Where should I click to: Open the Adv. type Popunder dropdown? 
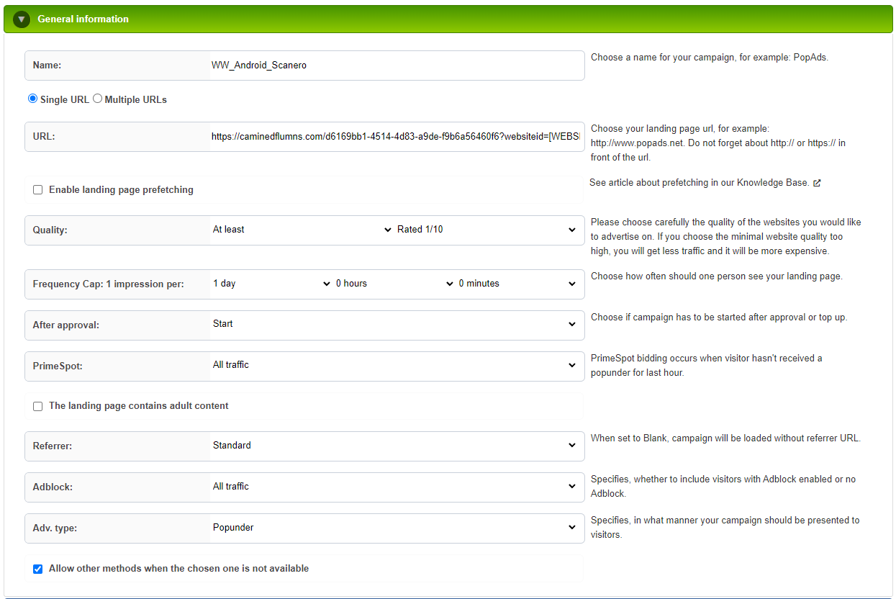coord(394,528)
